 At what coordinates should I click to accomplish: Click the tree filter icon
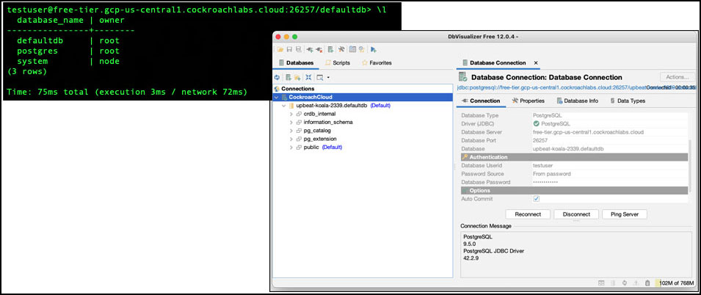(x=319, y=77)
